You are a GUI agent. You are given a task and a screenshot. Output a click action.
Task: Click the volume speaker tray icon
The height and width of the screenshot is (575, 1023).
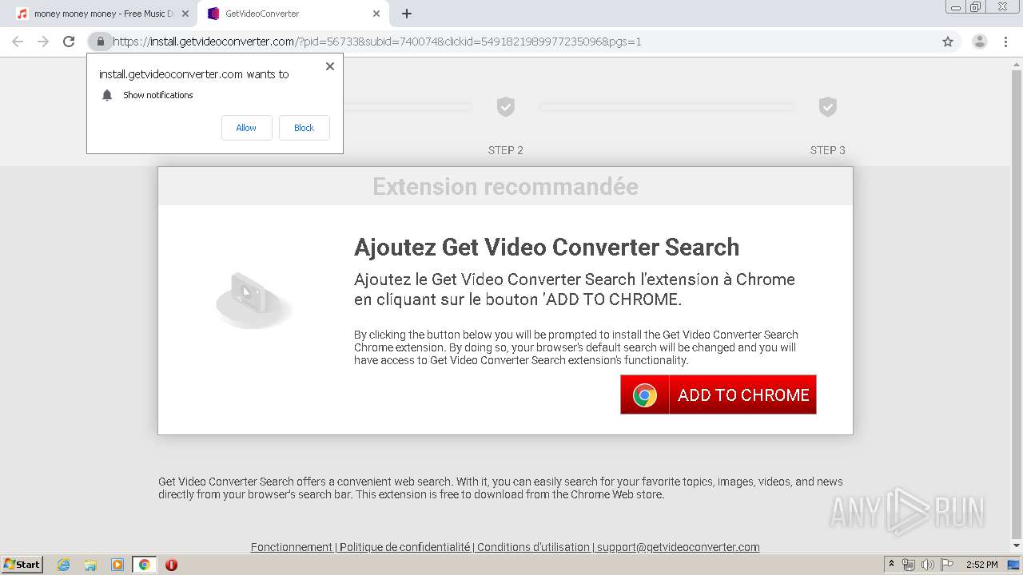(928, 565)
